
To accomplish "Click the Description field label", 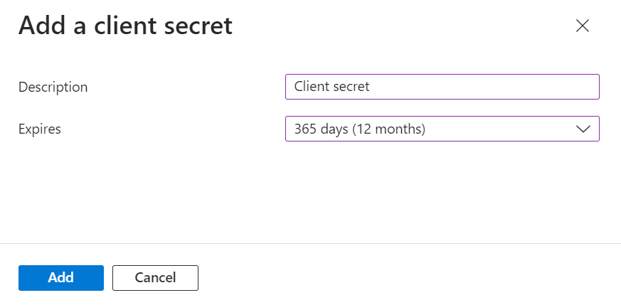I will pos(53,87).
